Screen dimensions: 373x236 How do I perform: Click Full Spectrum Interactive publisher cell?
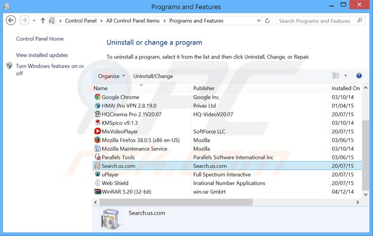click(222, 175)
